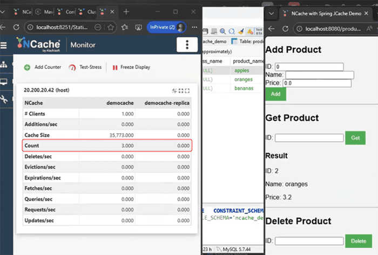The width and height of the screenshot is (378, 255).
Task: Select the oranges cell in product table
Action: click(x=244, y=79)
